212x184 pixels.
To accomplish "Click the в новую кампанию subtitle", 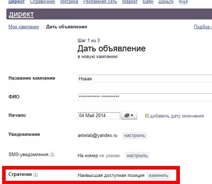I will tap(98, 57).
